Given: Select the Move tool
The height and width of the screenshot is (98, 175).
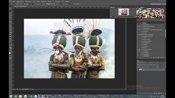Looking at the screenshot, I should click(x=10, y=9).
